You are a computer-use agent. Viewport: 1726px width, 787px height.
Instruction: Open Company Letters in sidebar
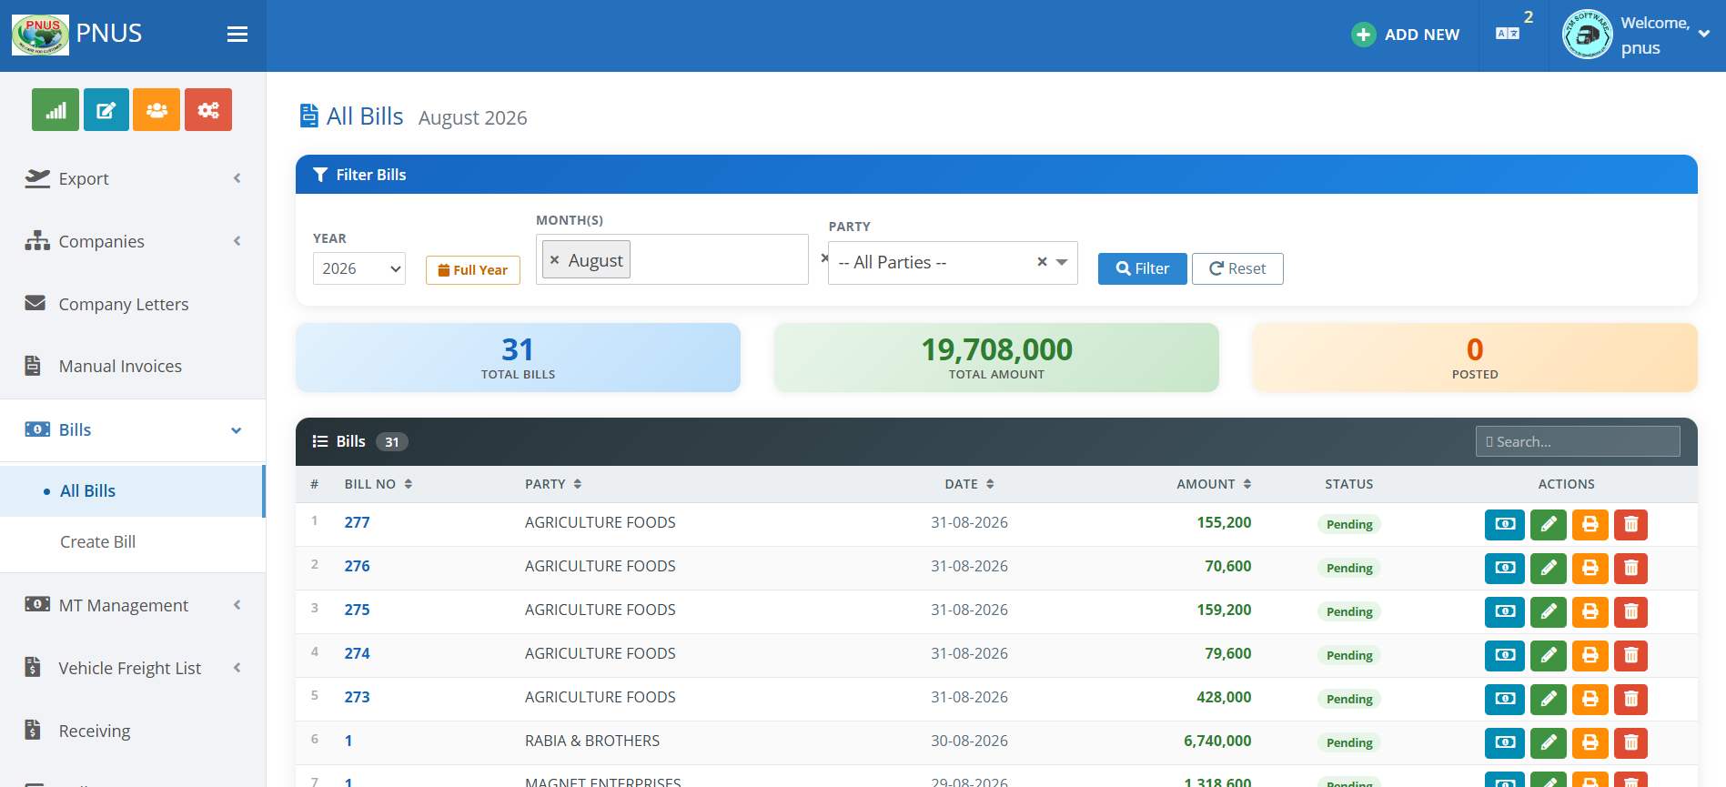pyautogui.click(x=133, y=304)
